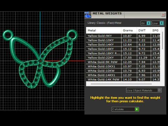The width and height of the screenshot is (168, 126).
Task: Click the Library: Classic - (Fast)-Metal label
Action: coord(104,23)
